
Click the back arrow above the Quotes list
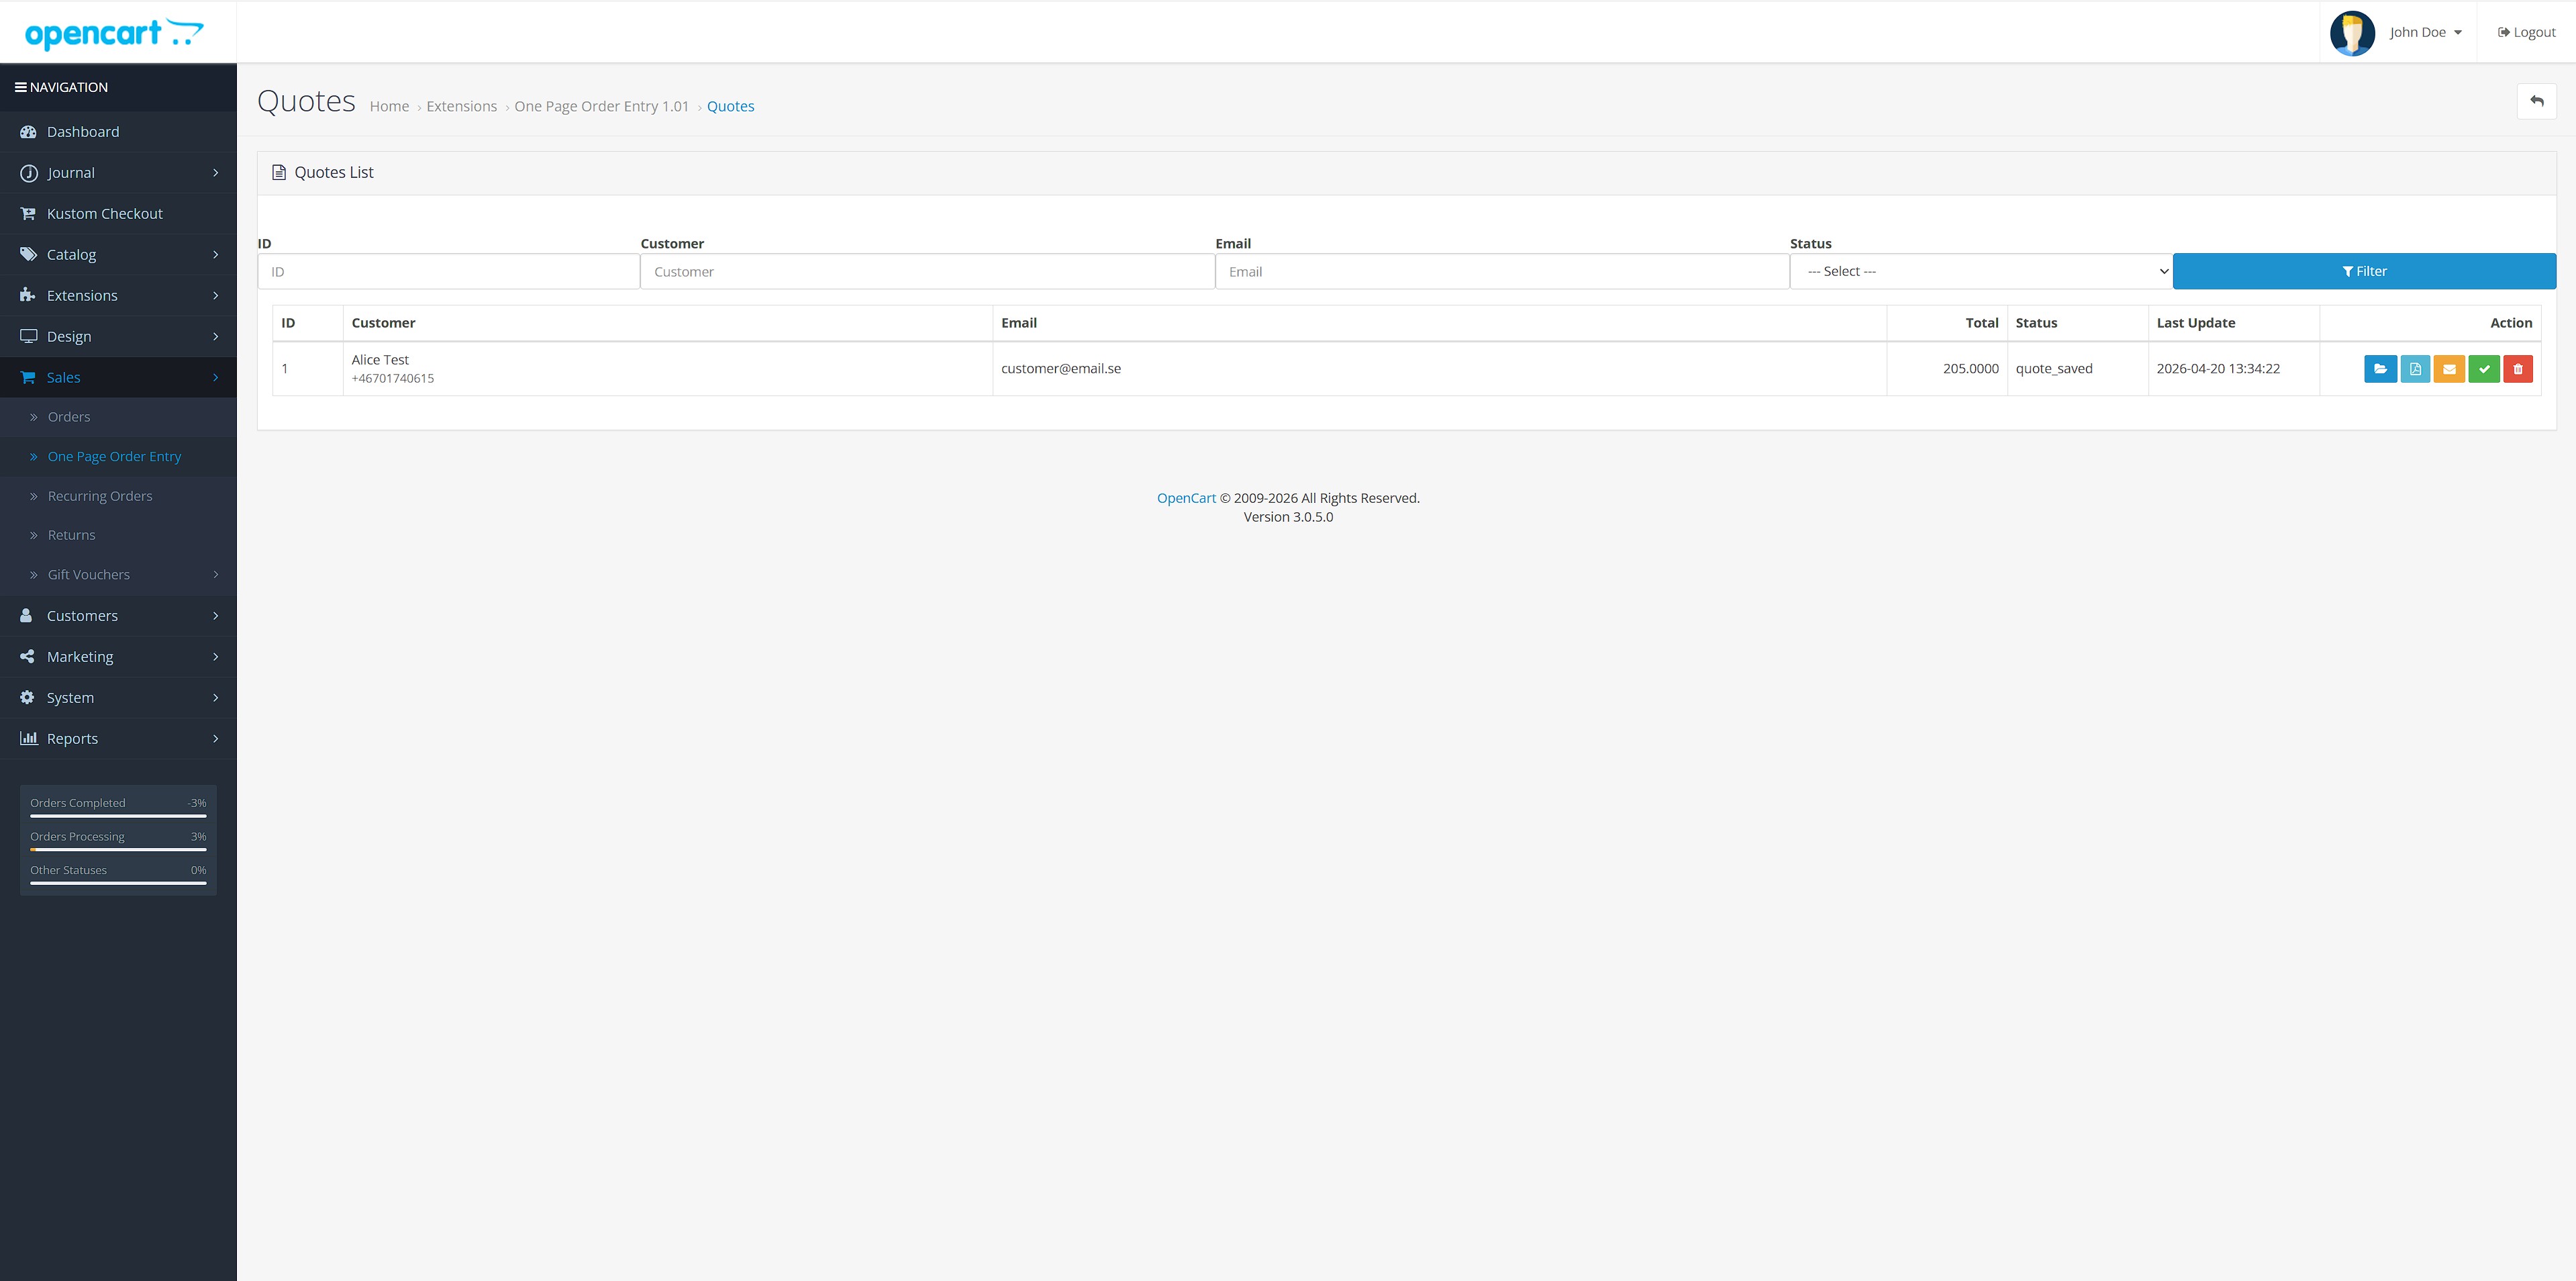click(2537, 101)
